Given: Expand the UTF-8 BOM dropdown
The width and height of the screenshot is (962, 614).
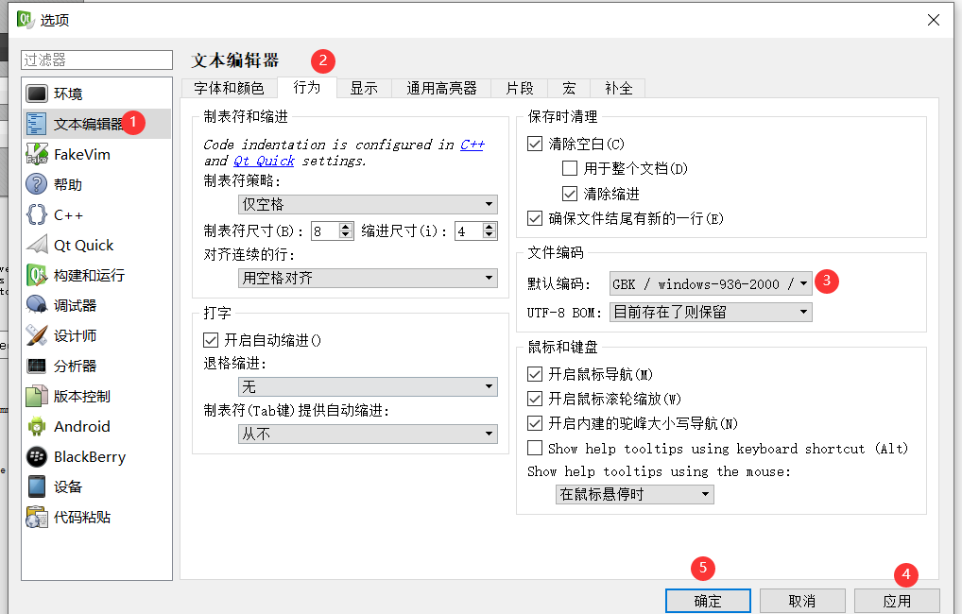Looking at the screenshot, I should click(x=711, y=313).
